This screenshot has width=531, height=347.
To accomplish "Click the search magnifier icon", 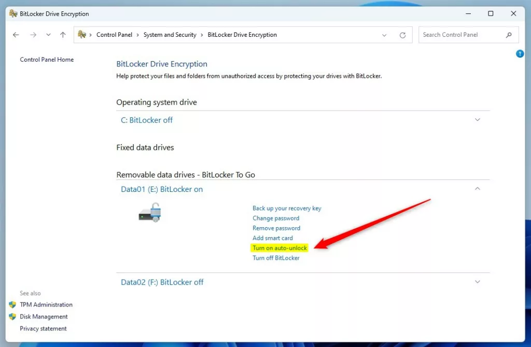I will tap(509, 35).
